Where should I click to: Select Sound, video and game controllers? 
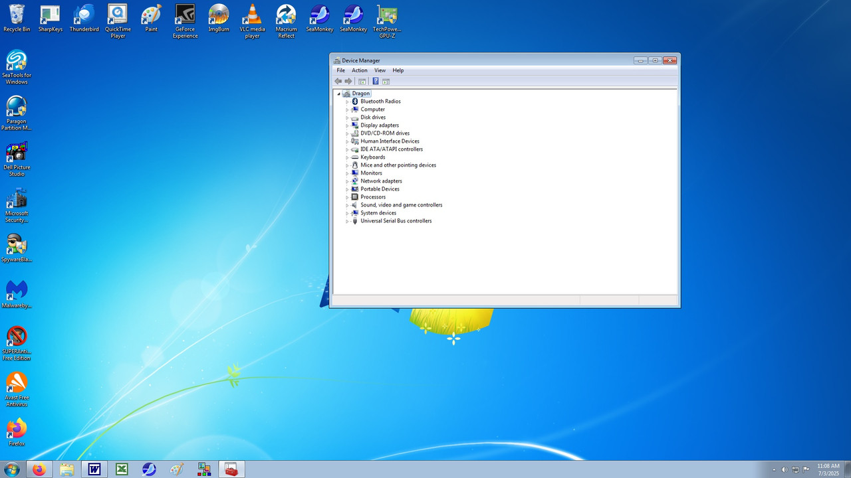point(402,205)
